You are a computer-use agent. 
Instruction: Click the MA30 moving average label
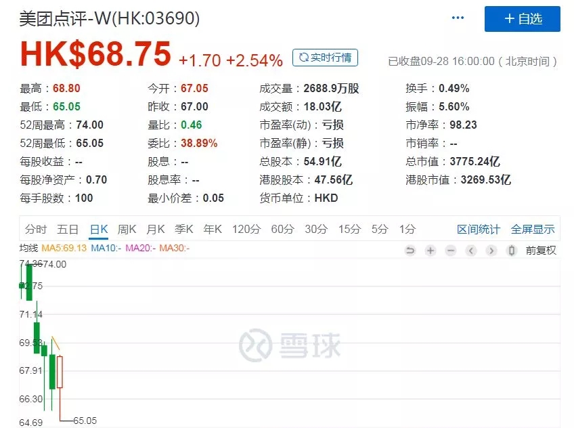pos(174,249)
